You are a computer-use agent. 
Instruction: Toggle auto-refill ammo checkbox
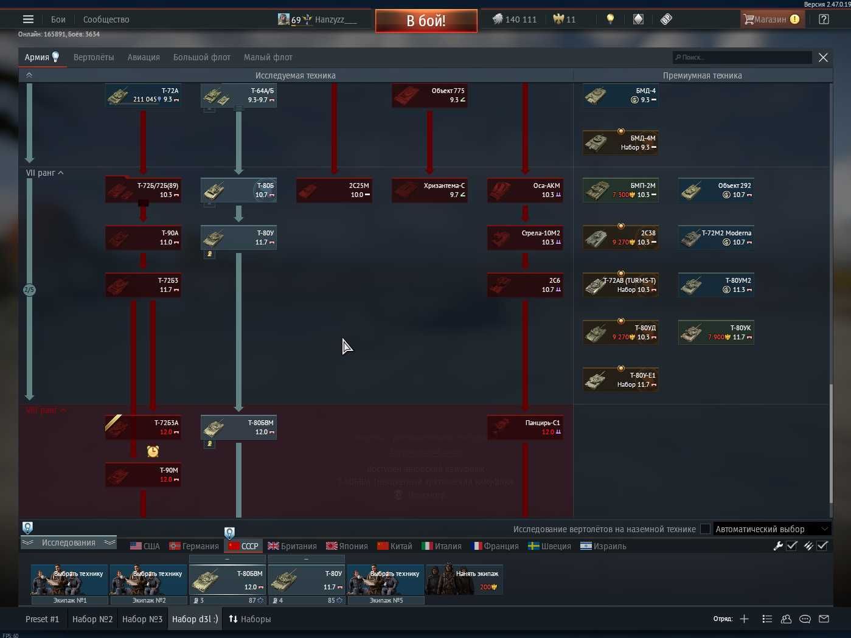[822, 546]
